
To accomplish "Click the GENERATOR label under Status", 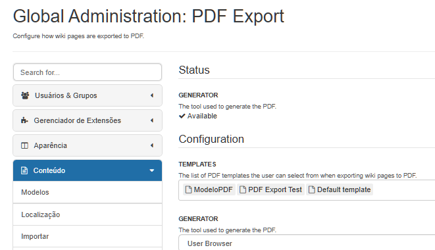I will point(198,95).
